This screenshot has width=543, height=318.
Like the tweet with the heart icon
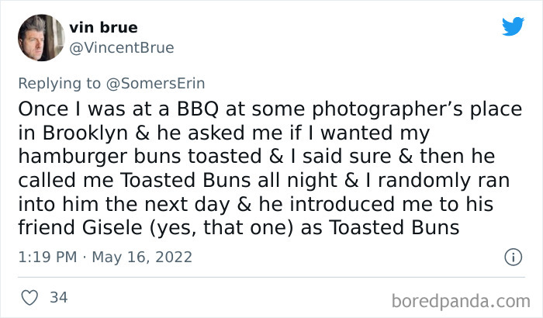[x=29, y=298]
